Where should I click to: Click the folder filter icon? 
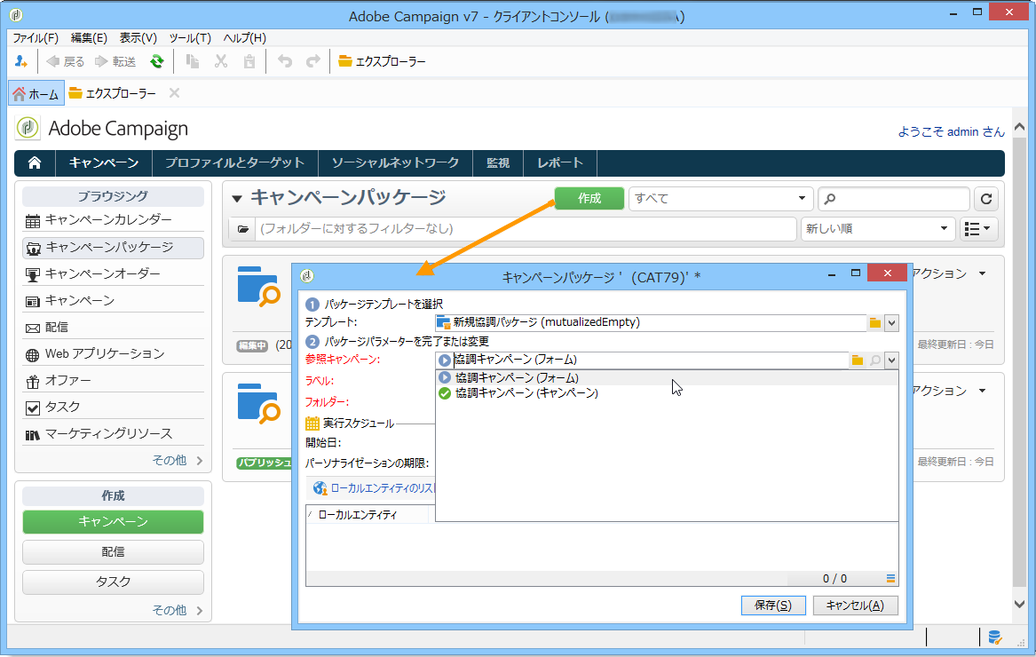(x=242, y=229)
